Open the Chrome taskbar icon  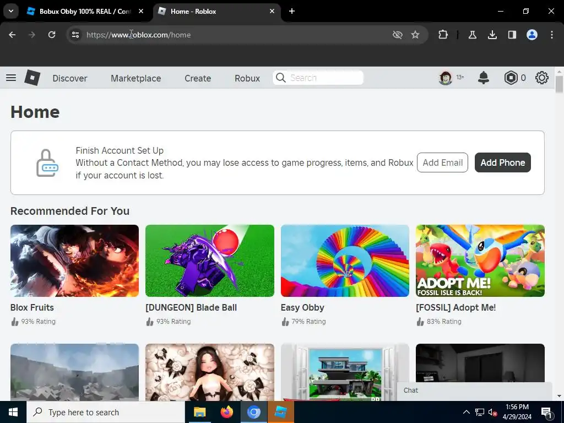pos(253,412)
